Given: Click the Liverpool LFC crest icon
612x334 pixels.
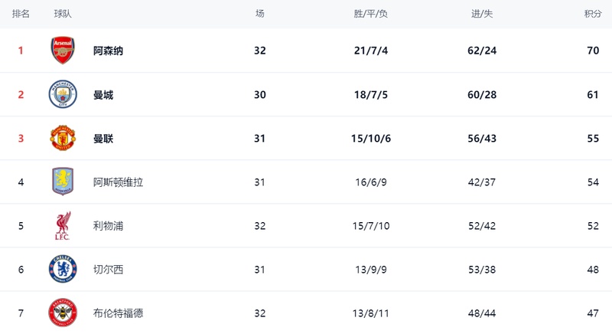Looking at the screenshot, I should (x=63, y=225).
